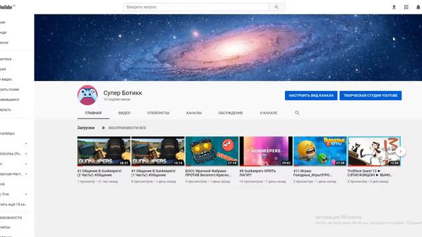Click the channel search magnifier icon

[297, 113]
